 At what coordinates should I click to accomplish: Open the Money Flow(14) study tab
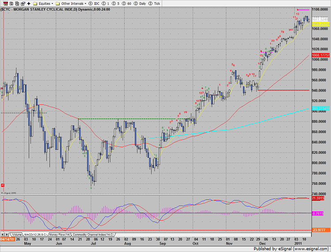click(x=60, y=235)
